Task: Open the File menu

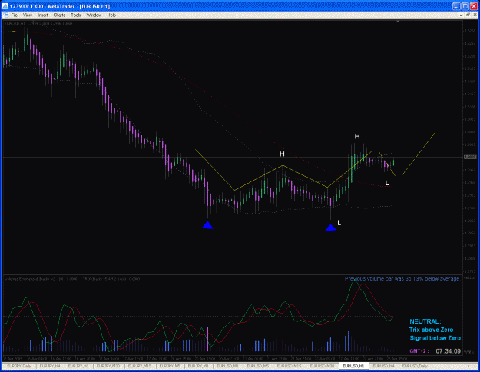Action: tap(14, 15)
